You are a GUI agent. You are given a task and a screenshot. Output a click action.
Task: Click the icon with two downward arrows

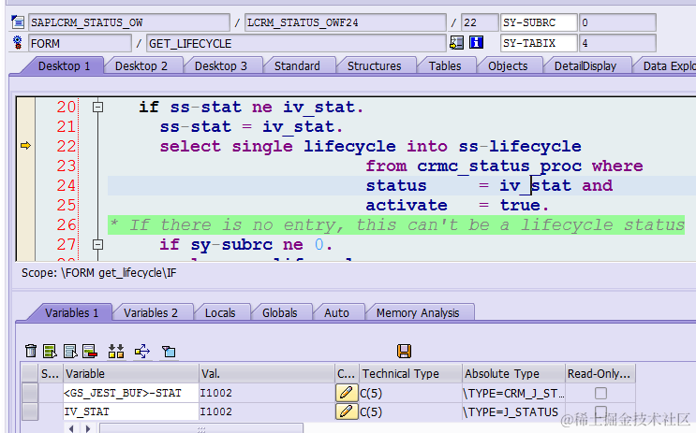(116, 351)
